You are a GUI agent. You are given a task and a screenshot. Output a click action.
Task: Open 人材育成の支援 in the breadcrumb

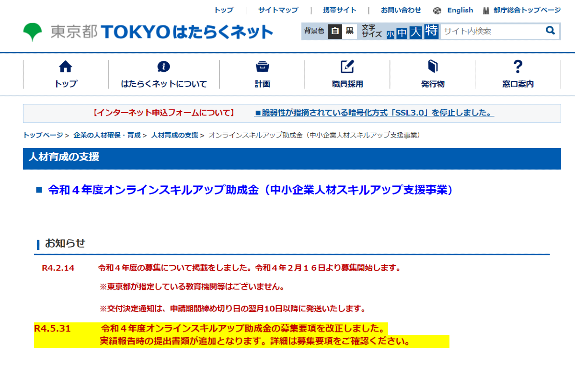click(x=173, y=136)
